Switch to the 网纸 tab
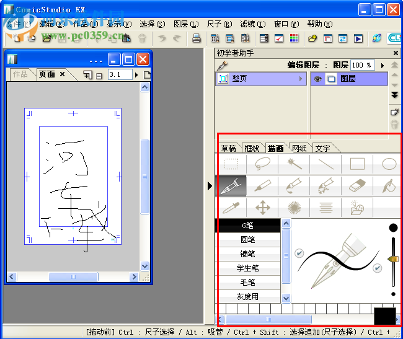This screenshot has height=339, width=403. click(299, 148)
